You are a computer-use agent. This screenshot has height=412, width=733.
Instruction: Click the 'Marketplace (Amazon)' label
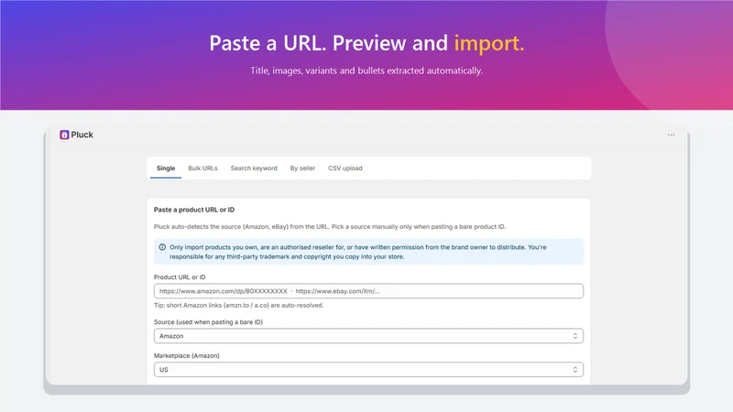click(x=187, y=355)
